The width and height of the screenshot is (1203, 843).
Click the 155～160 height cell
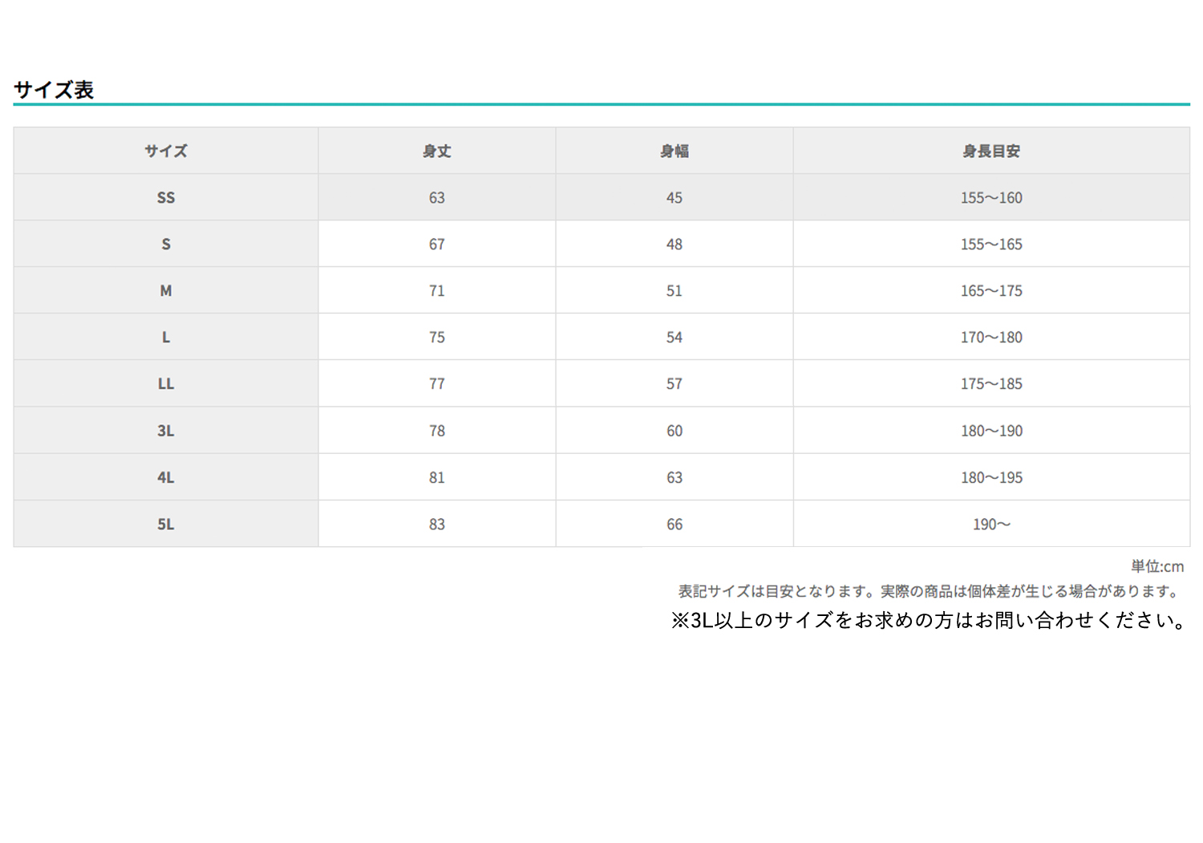click(991, 197)
